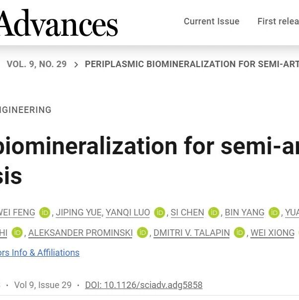Open the First release menu item

pos(278,21)
